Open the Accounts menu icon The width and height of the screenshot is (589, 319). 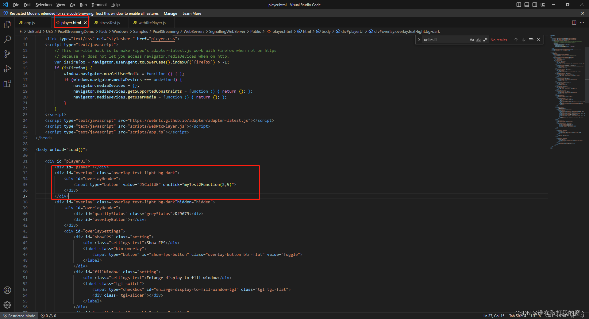click(x=7, y=290)
